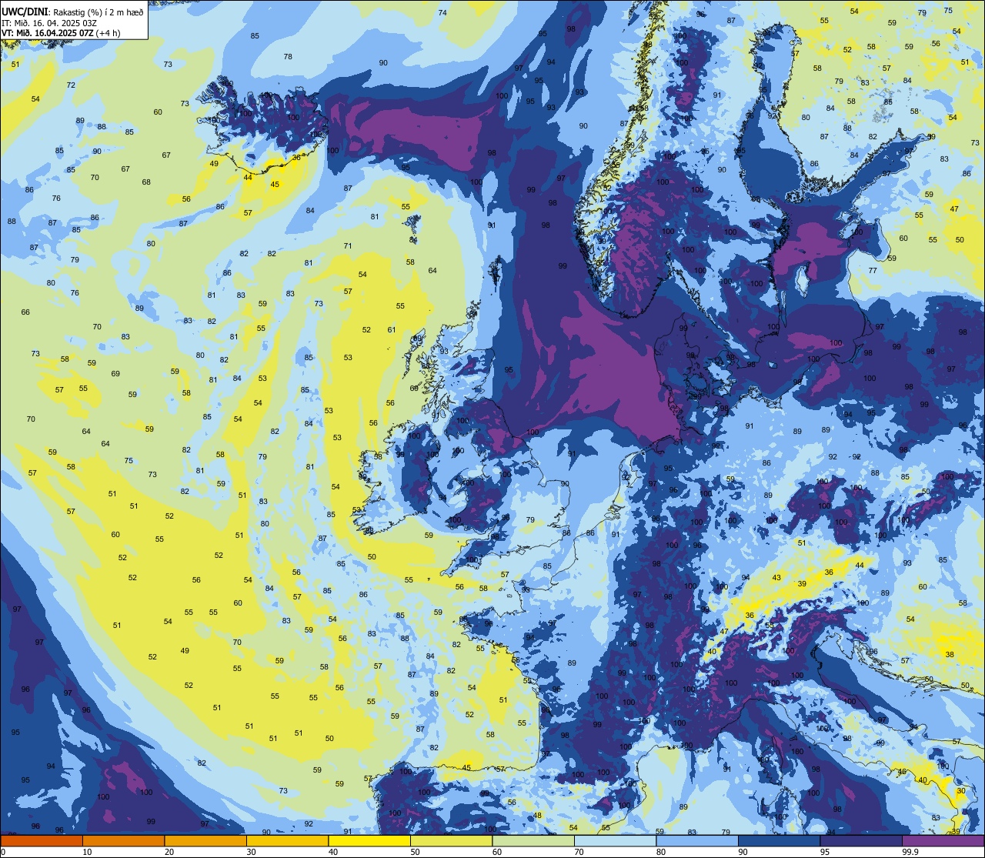Click the amber 30–40 legend swatch
Image resolution: width=985 pixels, height=858 pixels.
(287, 840)
